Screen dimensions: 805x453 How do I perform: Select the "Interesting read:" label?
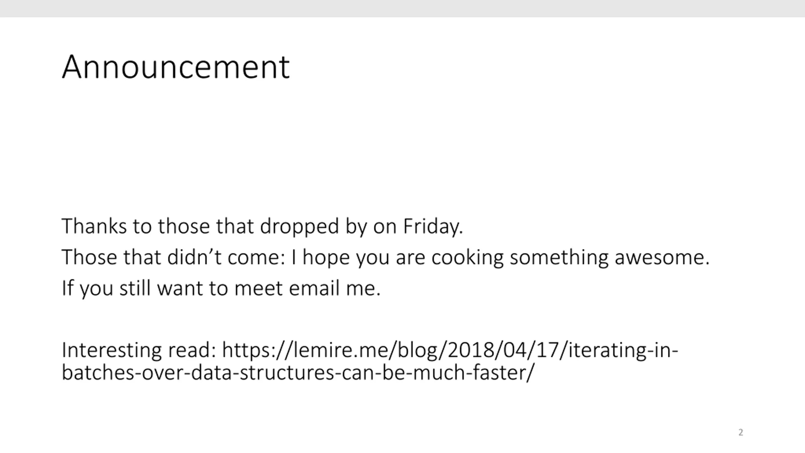click(x=139, y=350)
